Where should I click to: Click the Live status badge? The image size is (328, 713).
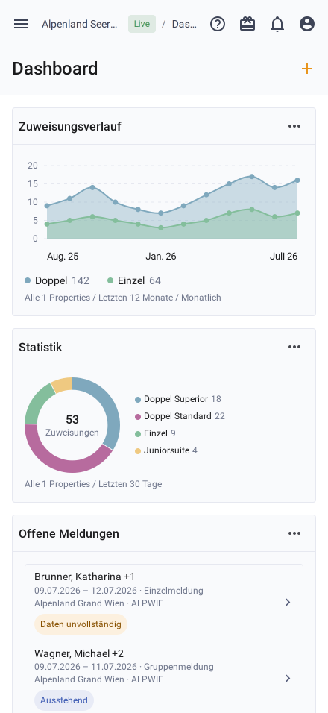point(142,24)
